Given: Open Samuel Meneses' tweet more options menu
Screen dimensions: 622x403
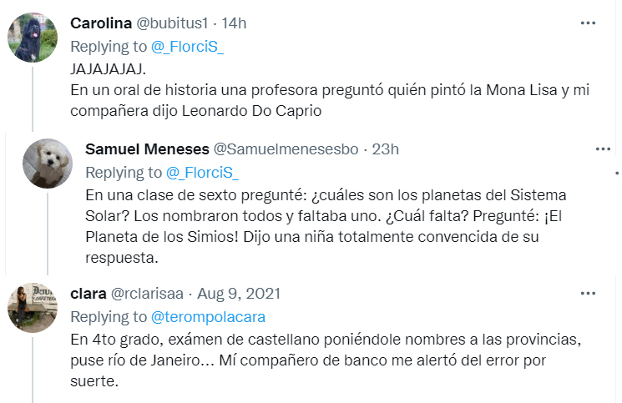Looking at the screenshot, I should pos(603,149).
